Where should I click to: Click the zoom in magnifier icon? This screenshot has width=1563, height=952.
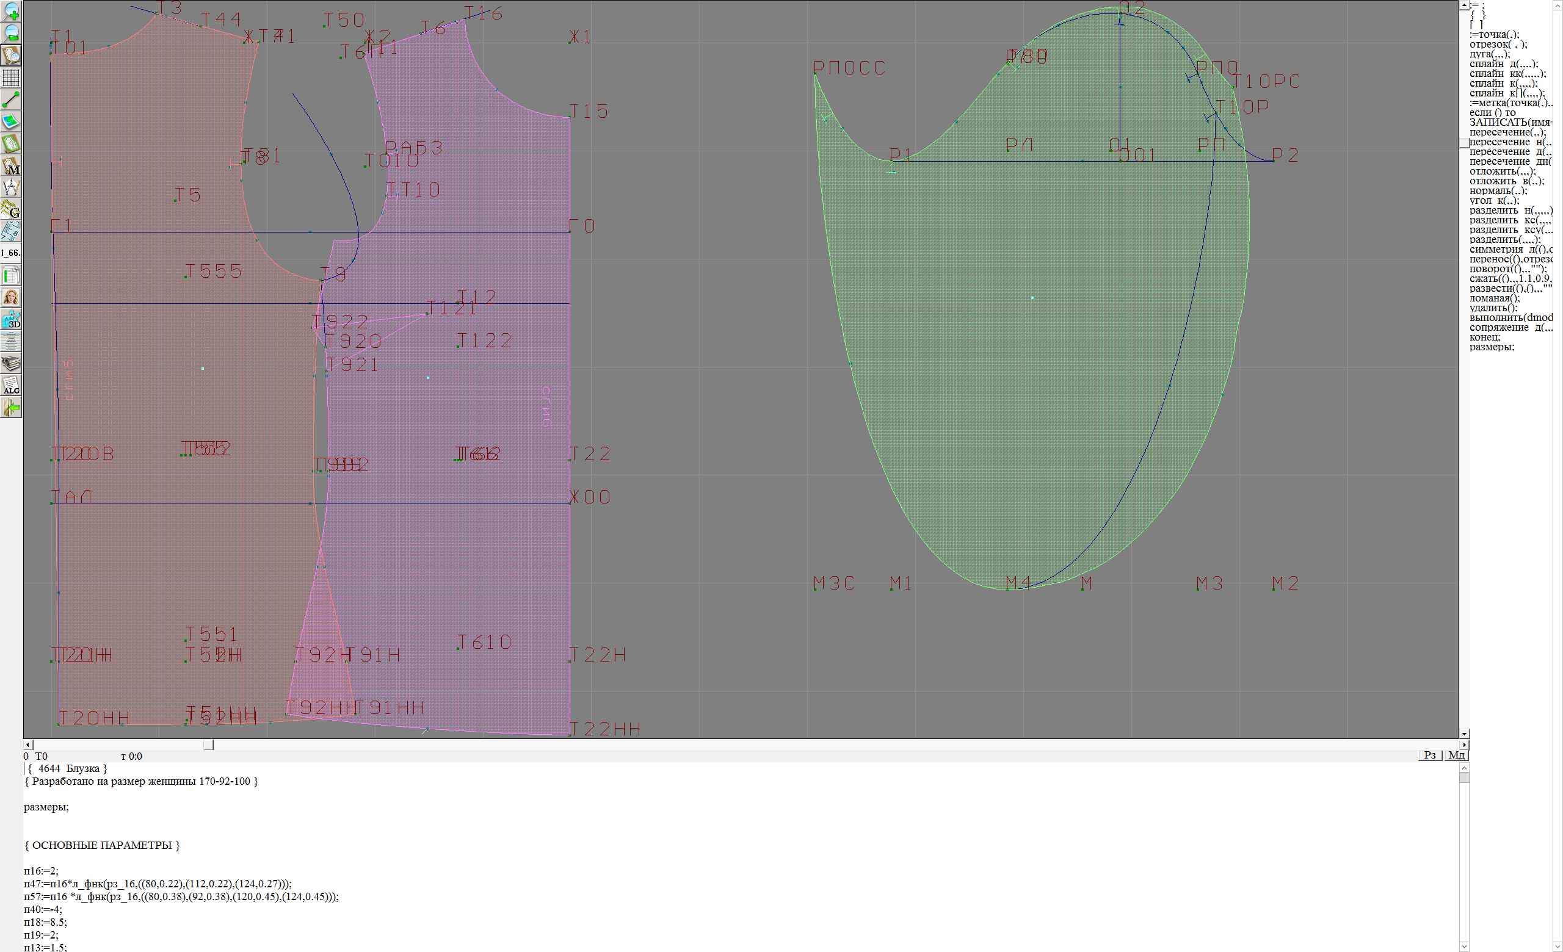pos(12,11)
